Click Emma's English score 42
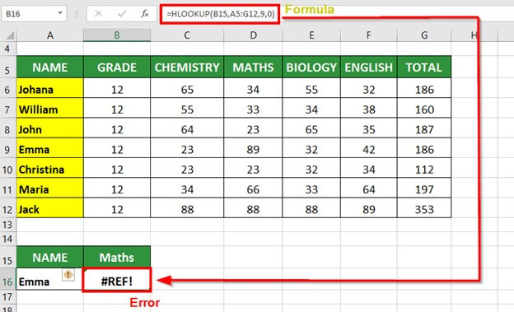514x312 pixels. coord(369,148)
